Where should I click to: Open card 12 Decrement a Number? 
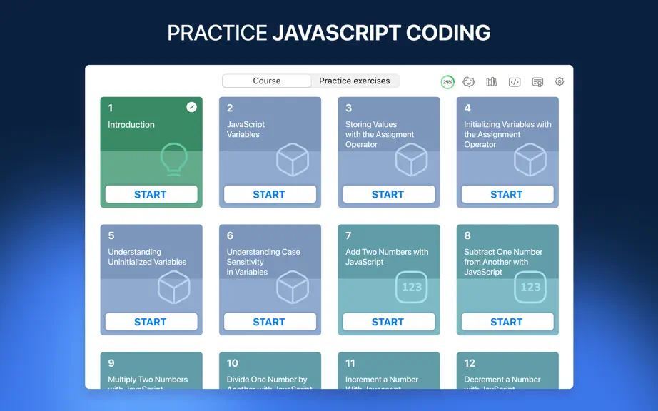[x=507, y=370]
